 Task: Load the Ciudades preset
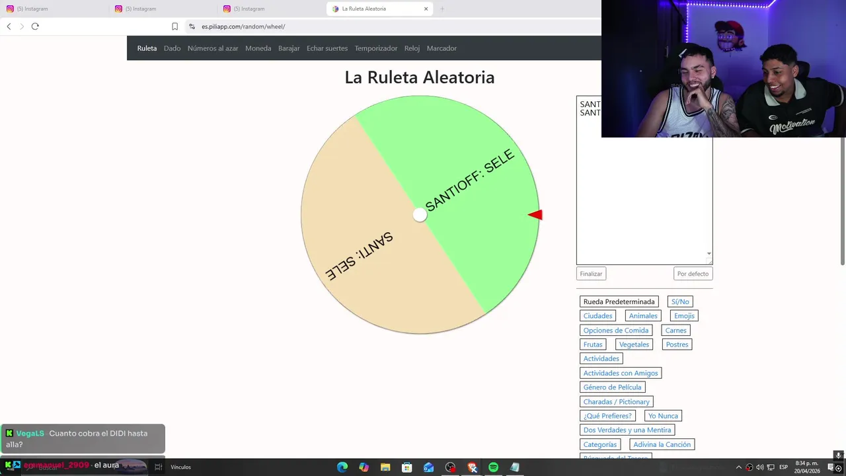597,316
